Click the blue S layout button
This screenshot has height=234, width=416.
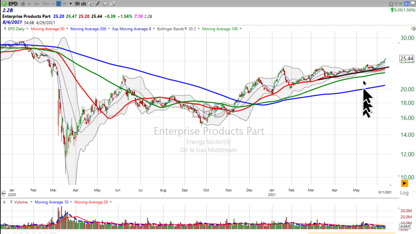point(406,3)
